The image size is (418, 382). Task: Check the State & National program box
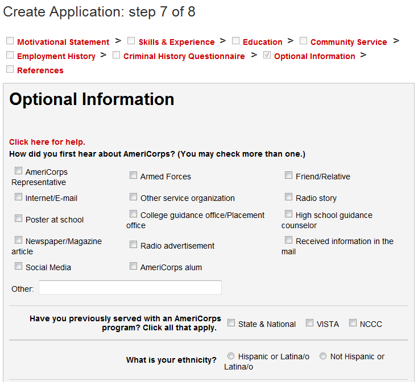pyautogui.click(x=231, y=323)
